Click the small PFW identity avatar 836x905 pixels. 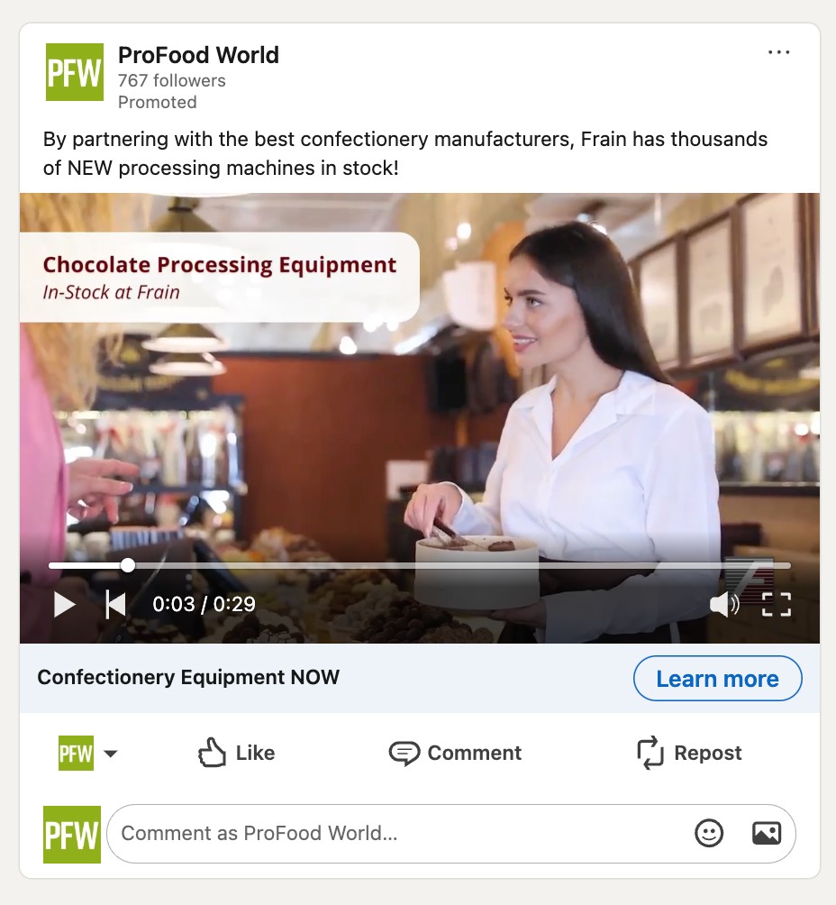(x=76, y=753)
